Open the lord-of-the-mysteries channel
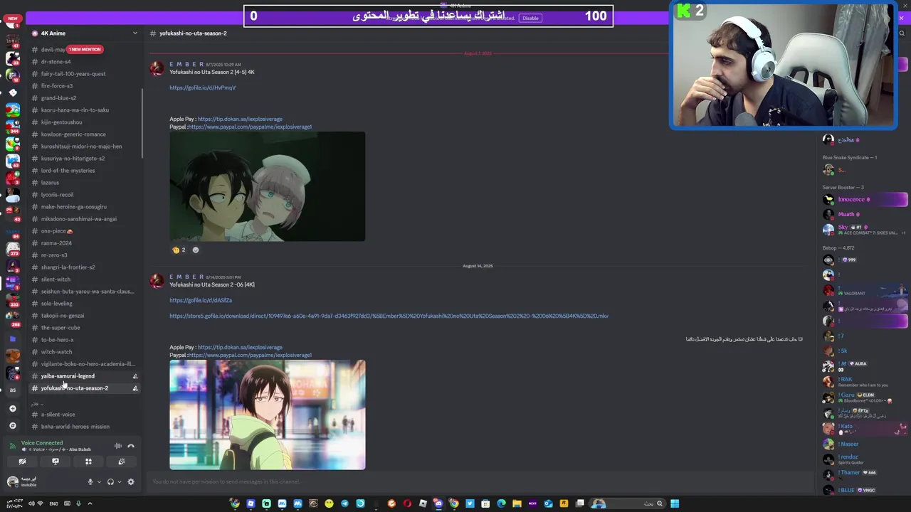Image resolution: width=911 pixels, height=512 pixels. [85, 171]
